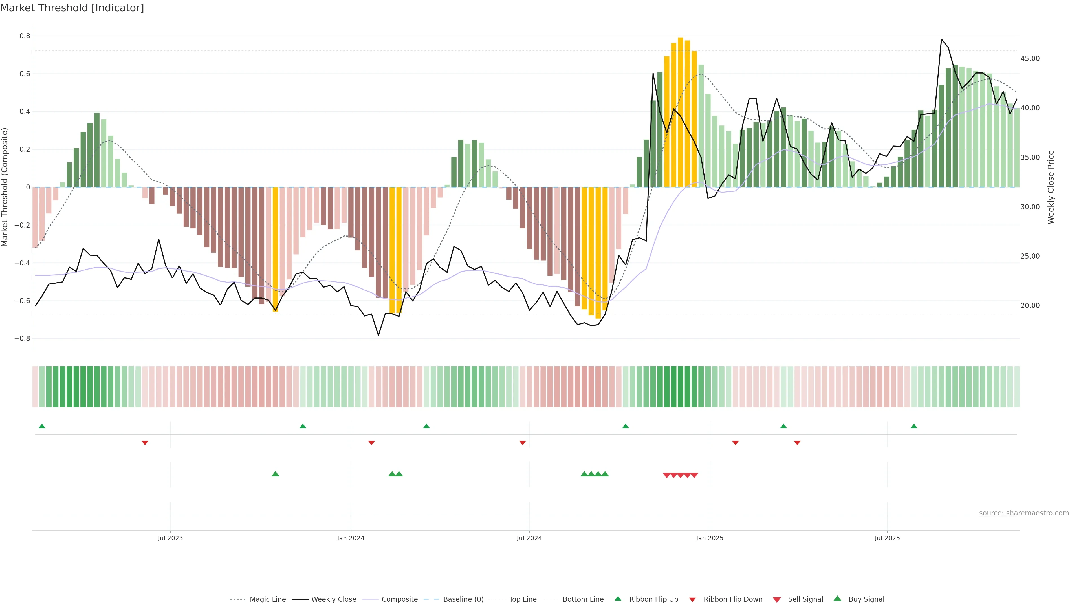Click the Baseline (0) legend entry

pos(463,599)
